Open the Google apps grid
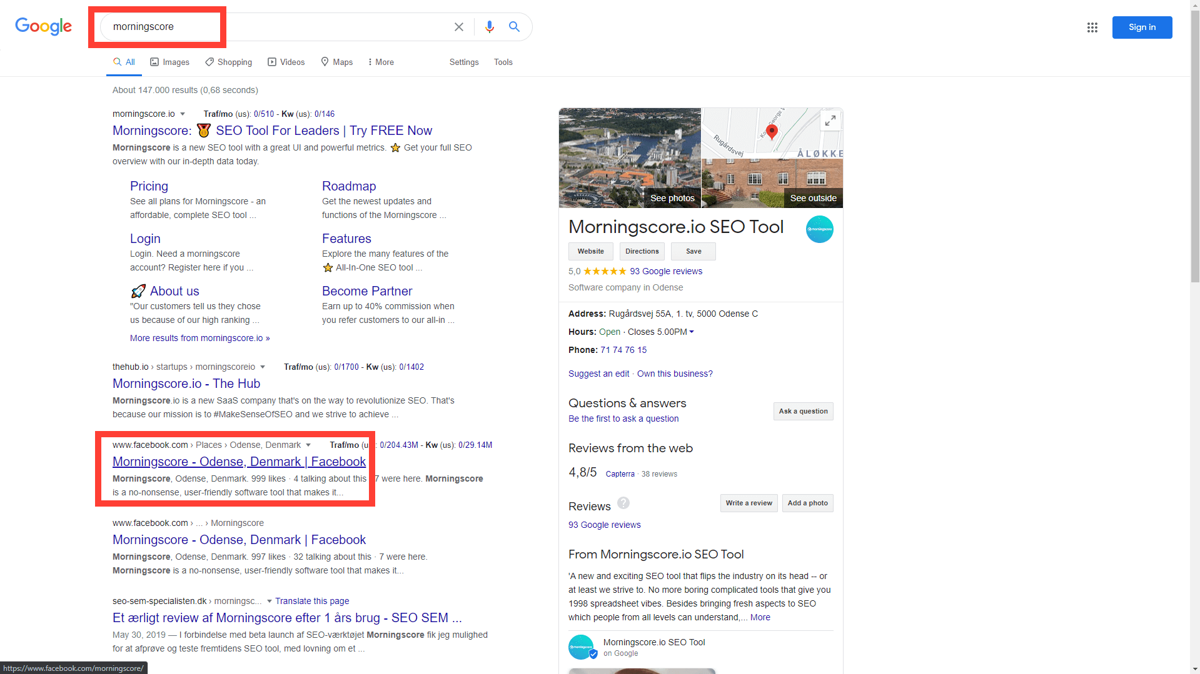The image size is (1200, 674). (x=1092, y=27)
